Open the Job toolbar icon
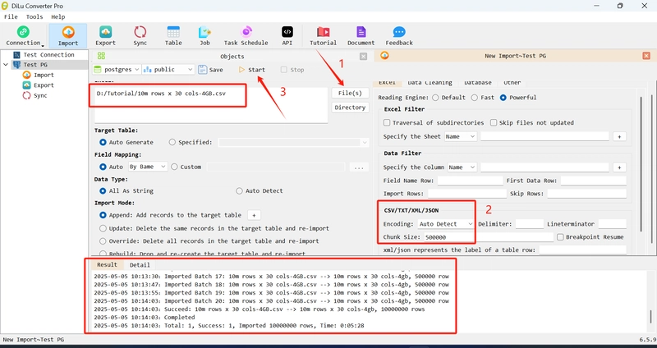Image resolution: width=657 pixels, height=348 pixels. [x=204, y=36]
